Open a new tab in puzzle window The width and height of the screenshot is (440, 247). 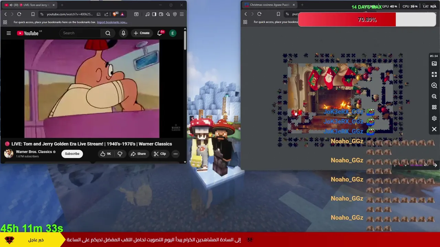pyautogui.click(x=302, y=5)
